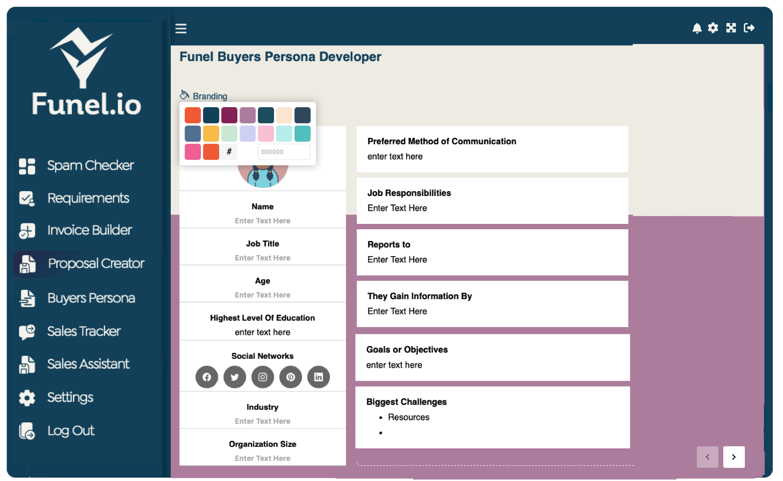The height and width of the screenshot is (481, 783).
Task: Click the Invoice Builder sidebar icon
Action: point(27,231)
